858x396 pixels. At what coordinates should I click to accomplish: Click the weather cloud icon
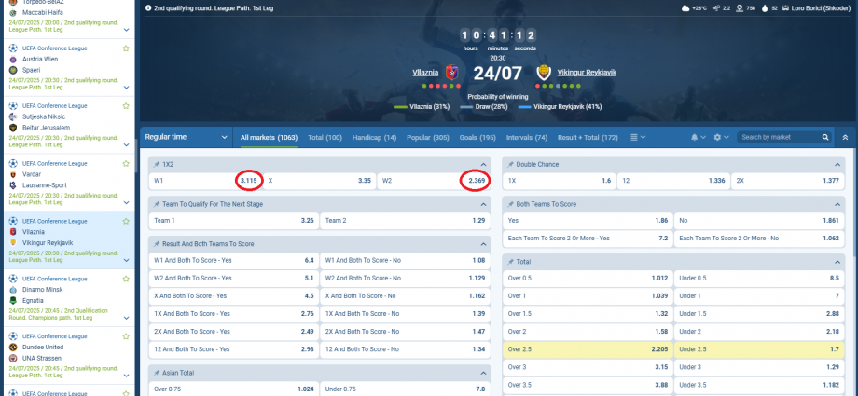685,8
